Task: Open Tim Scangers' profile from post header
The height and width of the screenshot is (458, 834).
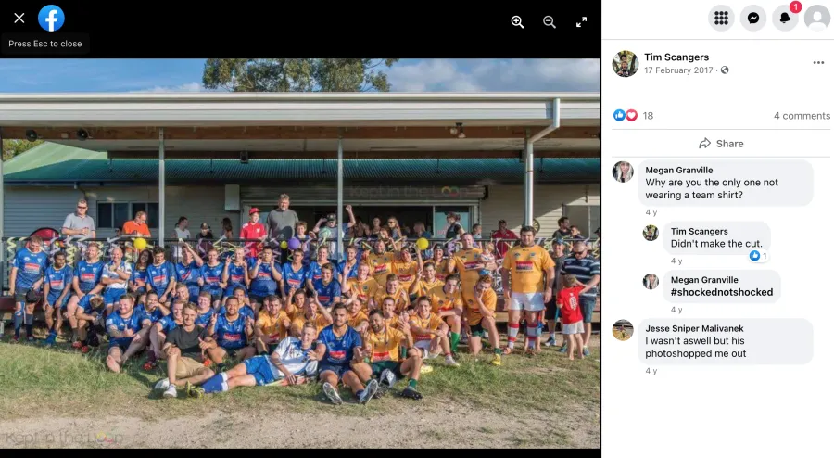Action: tap(676, 57)
